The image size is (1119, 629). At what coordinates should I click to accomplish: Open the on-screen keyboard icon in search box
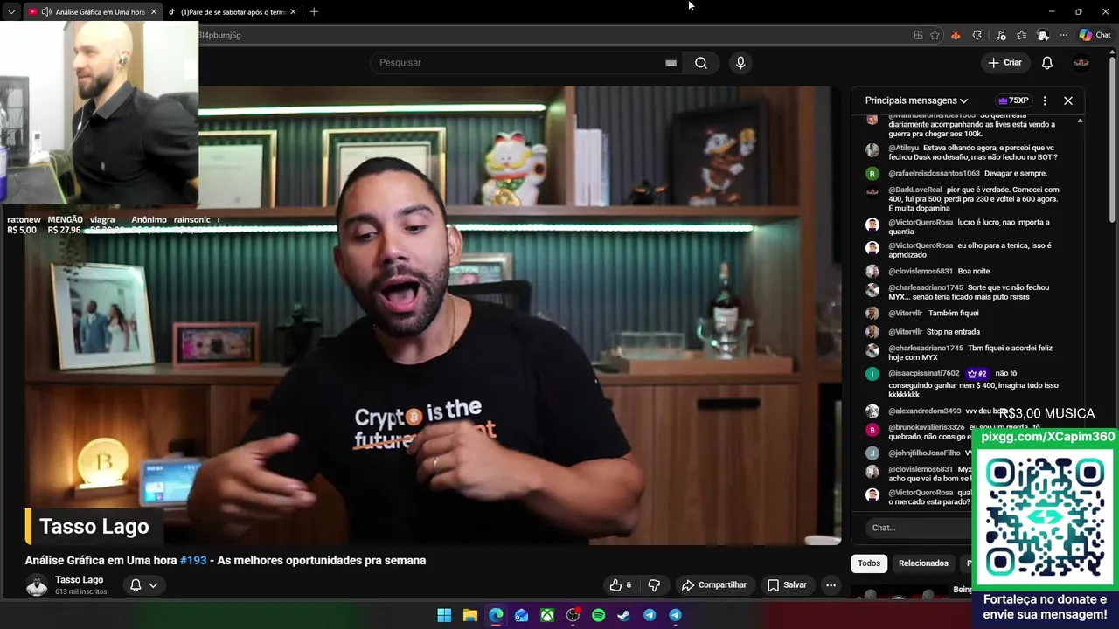(x=671, y=63)
